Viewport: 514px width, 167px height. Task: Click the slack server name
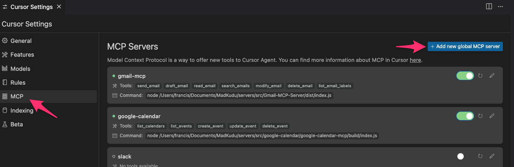pyautogui.click(x=124, y=157)
